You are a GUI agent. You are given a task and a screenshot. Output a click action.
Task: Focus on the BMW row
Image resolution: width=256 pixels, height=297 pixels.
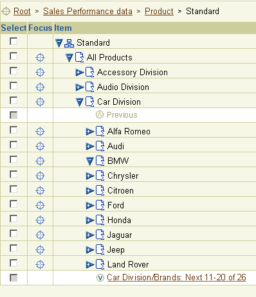tap(40, 161)
